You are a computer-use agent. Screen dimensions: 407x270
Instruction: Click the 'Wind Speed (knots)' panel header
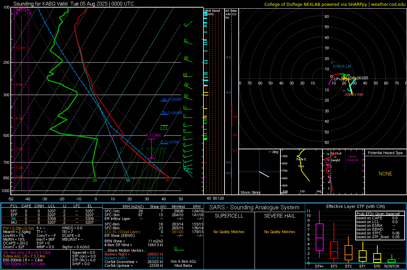(x=212, y=12)
